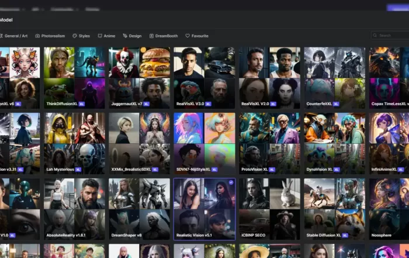The height and width of the screenshot is (258, 409).
Task: Click the pink-haired girl image in SDVN7-NijiStyleXL
Action: 189,128
